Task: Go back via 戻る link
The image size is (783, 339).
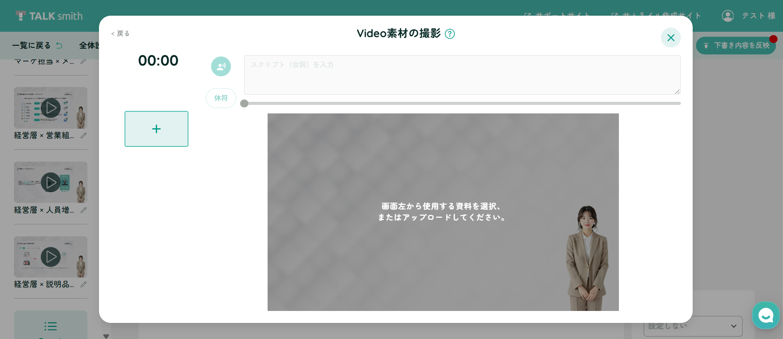Action: click(120, 33)
